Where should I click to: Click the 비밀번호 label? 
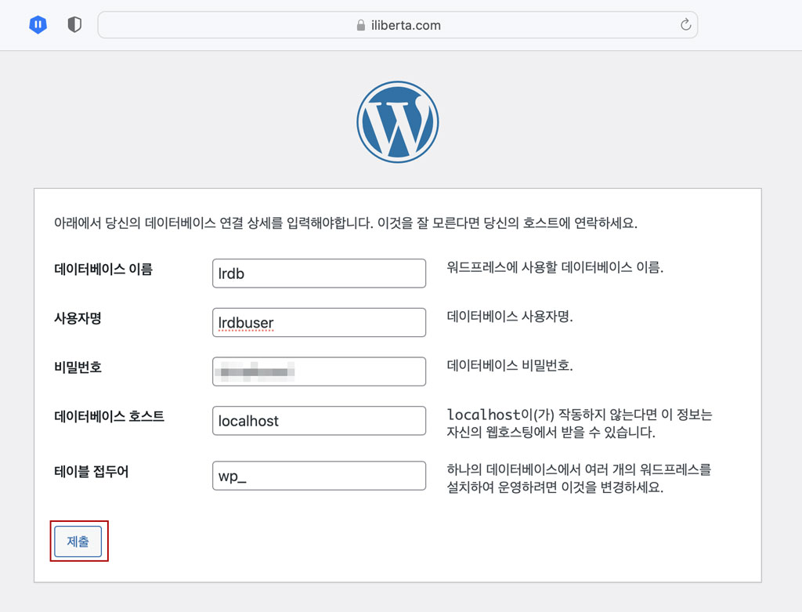tap(78, 368)
